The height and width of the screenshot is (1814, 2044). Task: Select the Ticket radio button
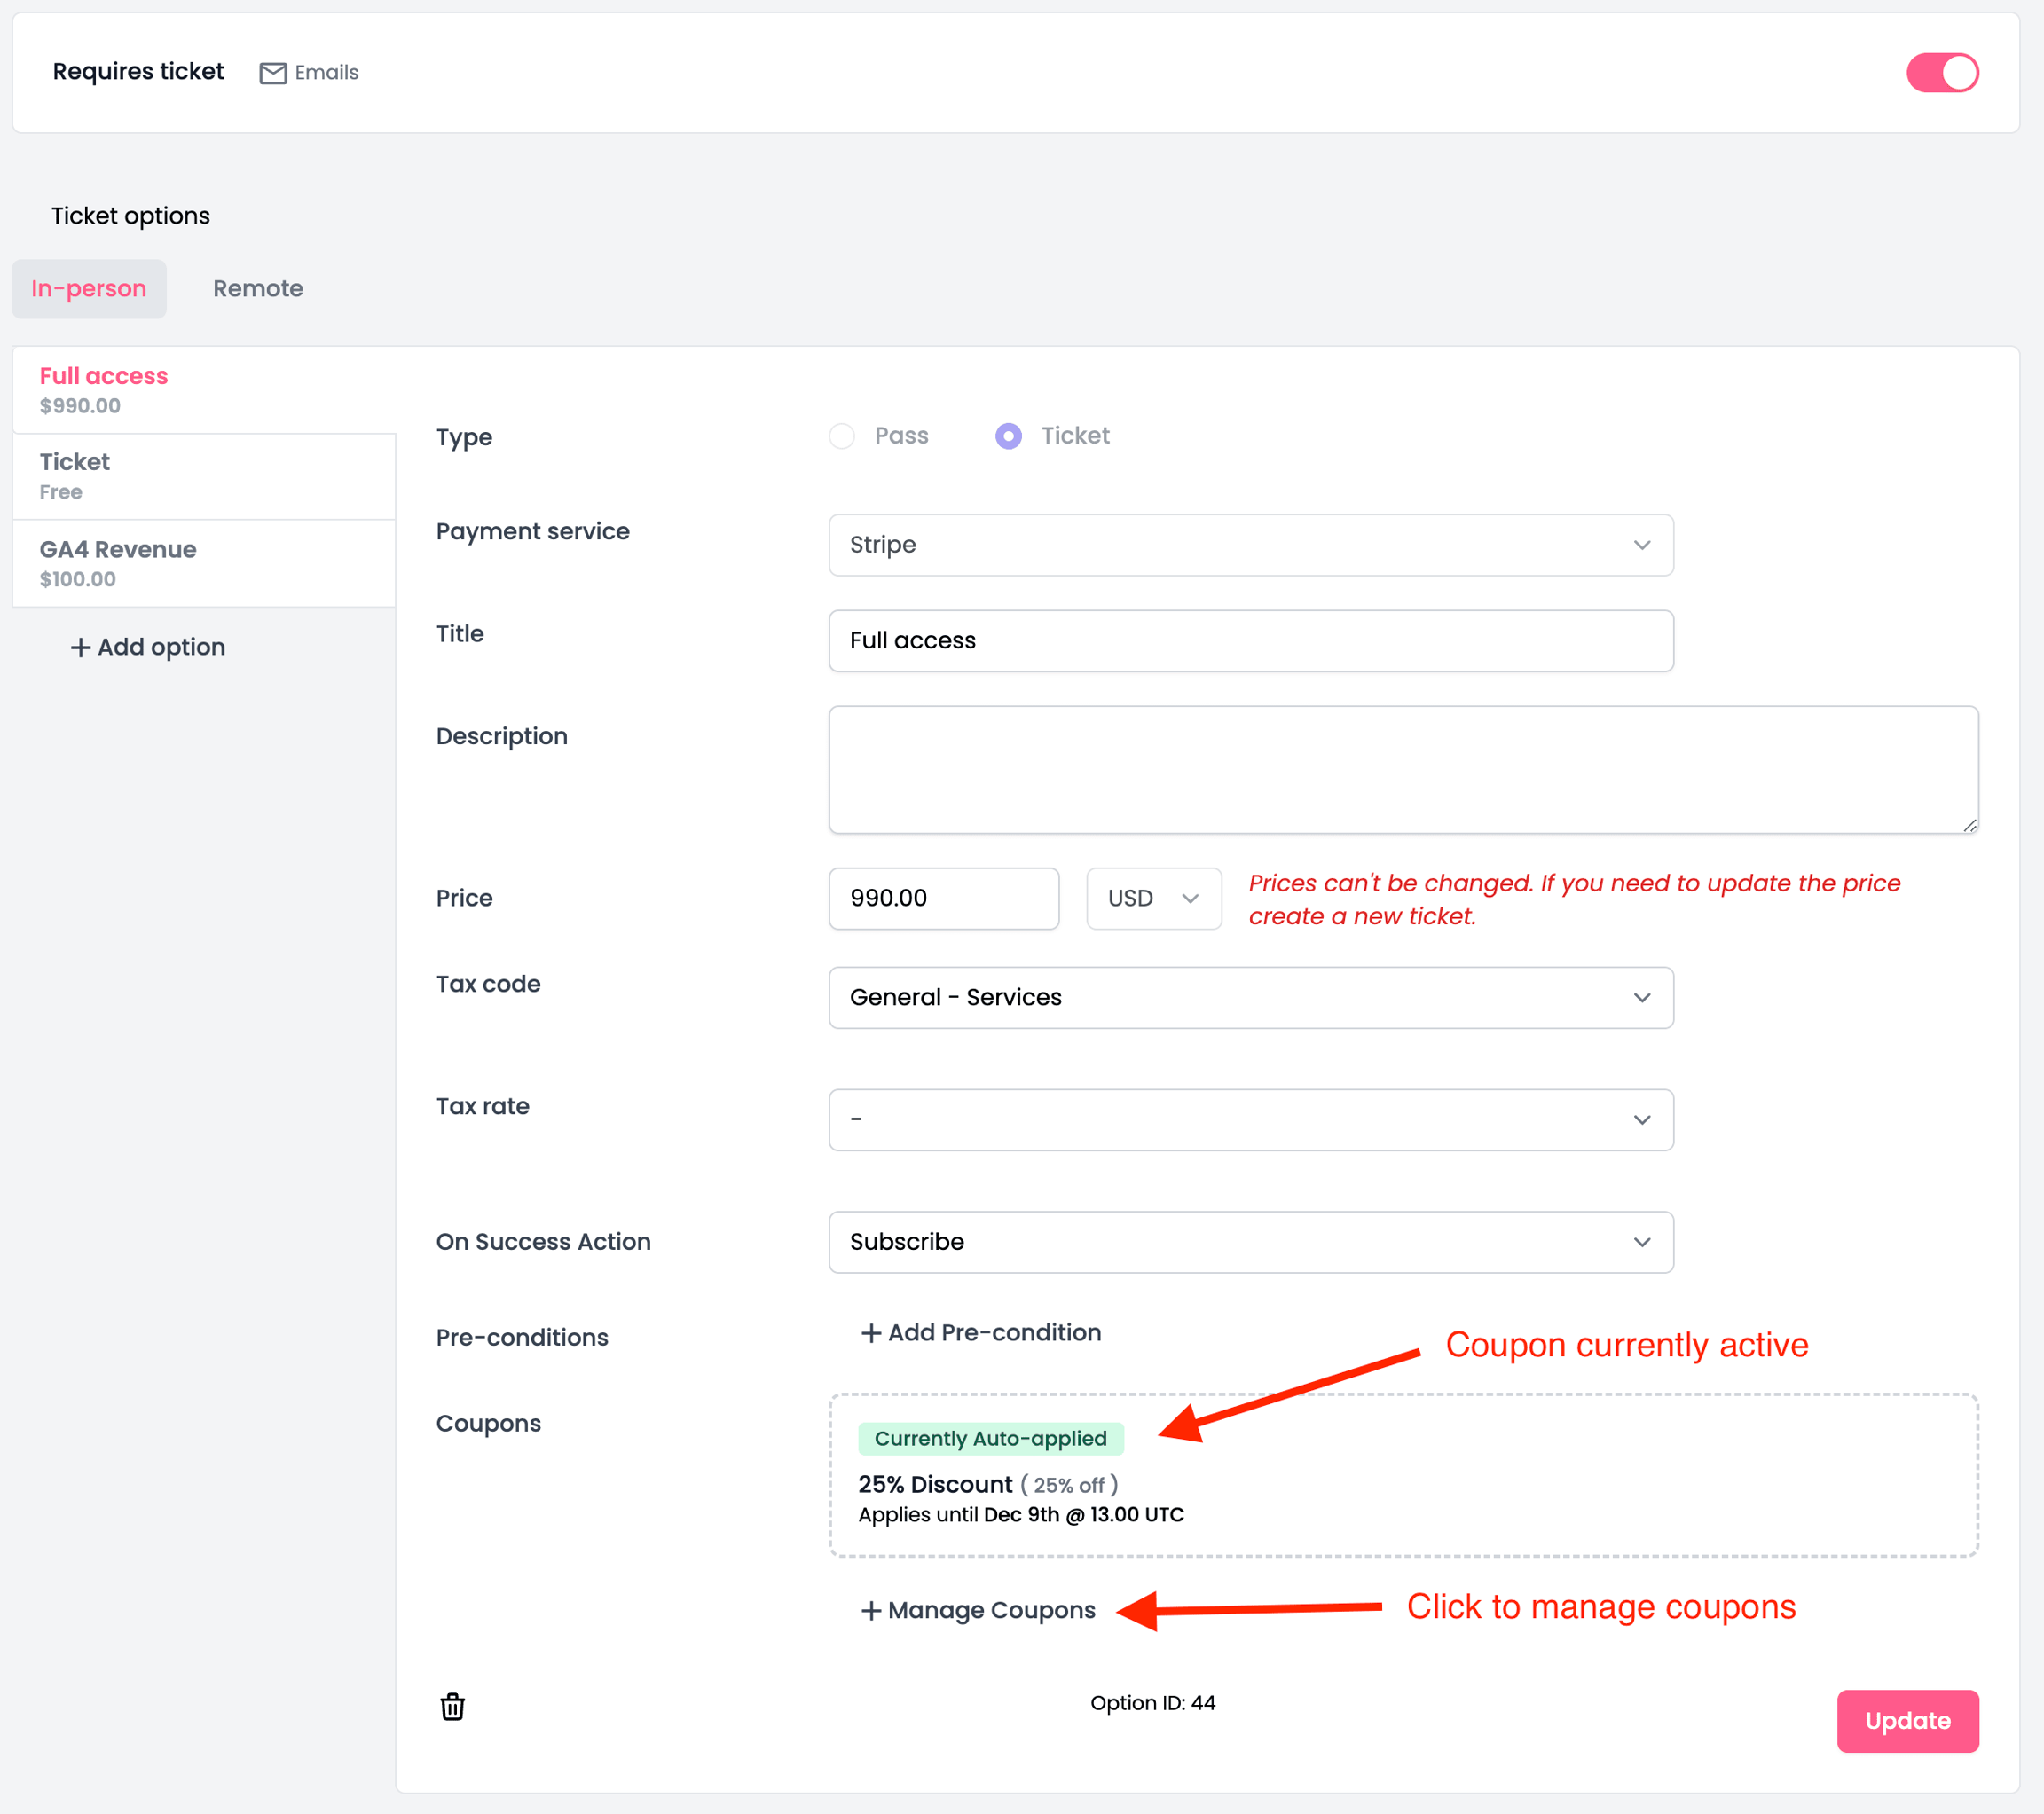click(x=1008, y=436)
